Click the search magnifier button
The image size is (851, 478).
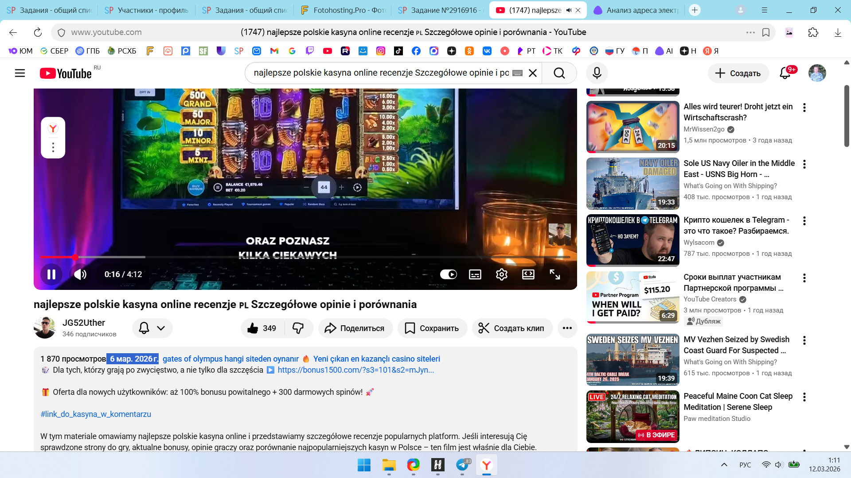point(559,73)
